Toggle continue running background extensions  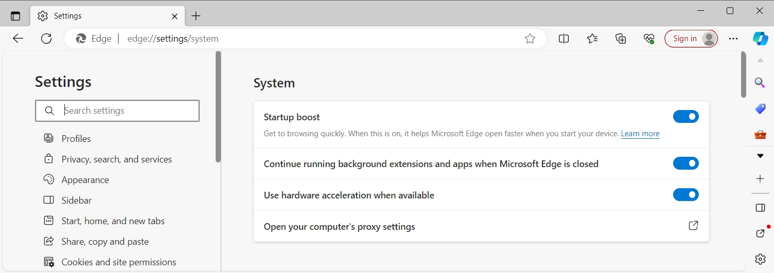point(686,163)
